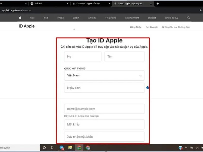Click the address bar URL appleid.apple.com/account

pyautogui.click(x=17, y=10)
